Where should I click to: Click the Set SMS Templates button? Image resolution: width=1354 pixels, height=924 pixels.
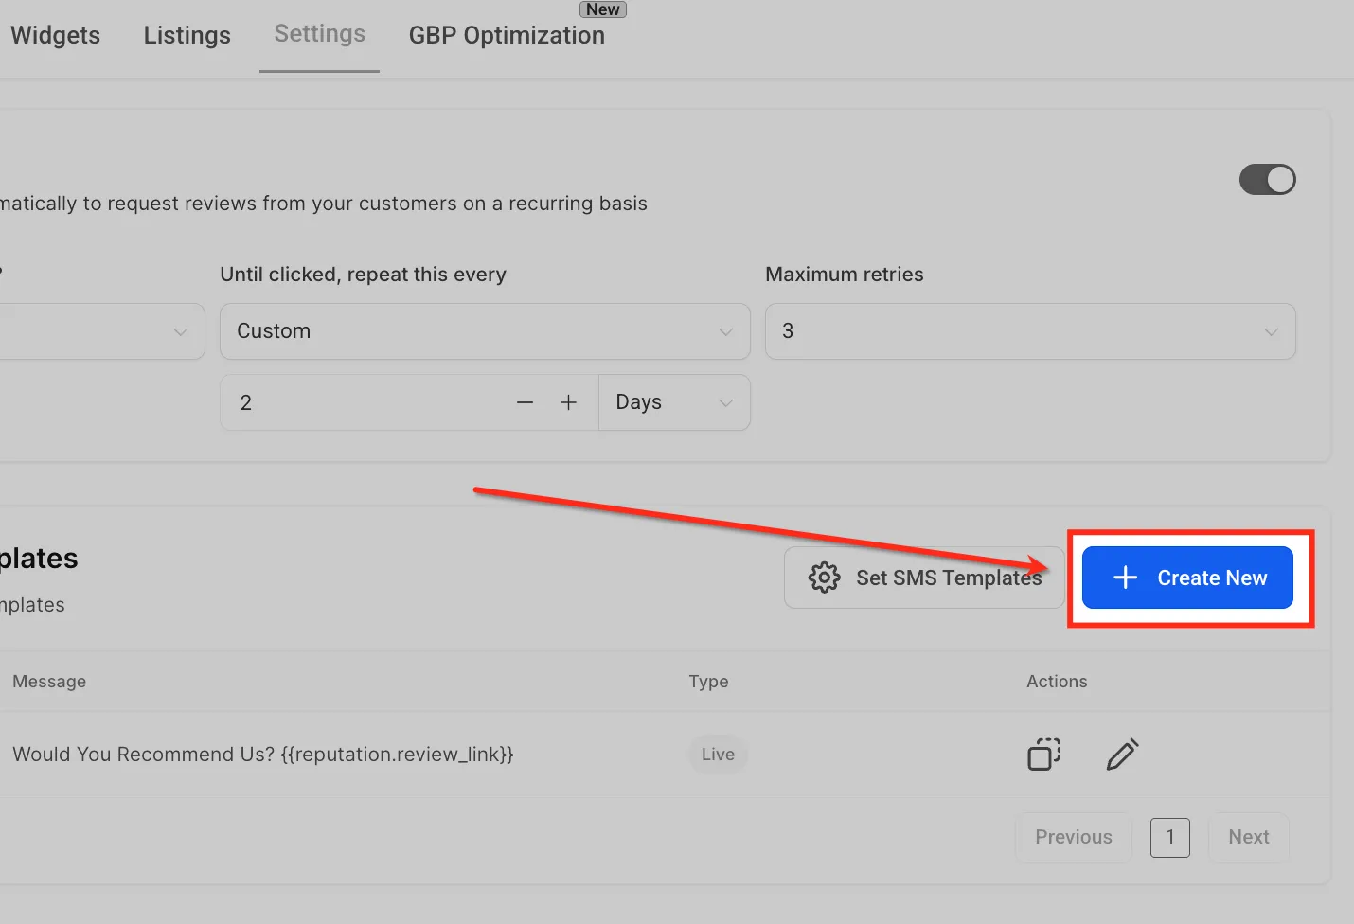point(924,577)
